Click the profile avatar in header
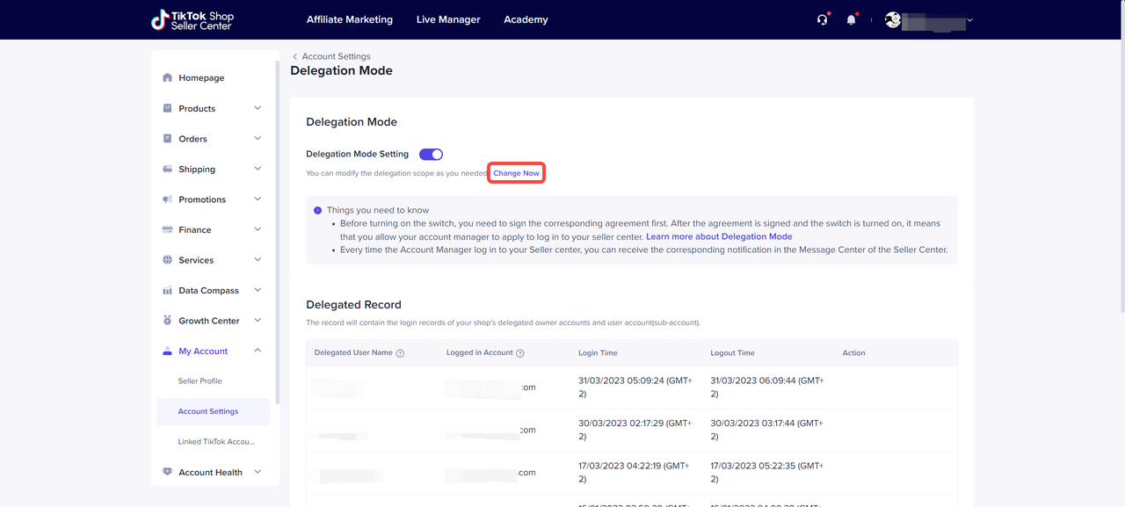The width and height of the screenshot is (1125, 507). 893,19
